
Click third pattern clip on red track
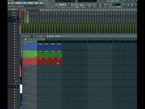53,61
